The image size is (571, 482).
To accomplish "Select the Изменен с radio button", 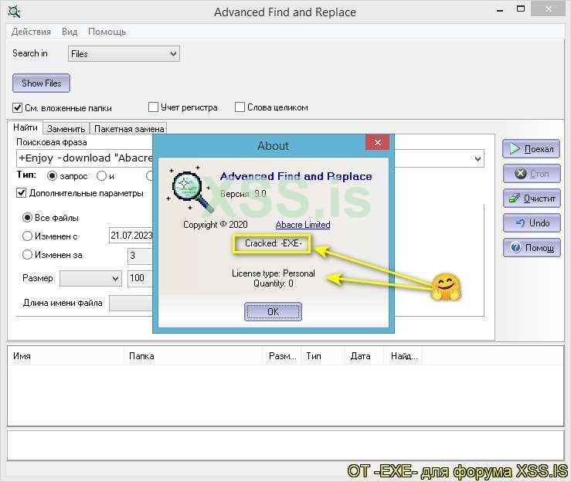I will pyautogui.click(x=28, y=236).
